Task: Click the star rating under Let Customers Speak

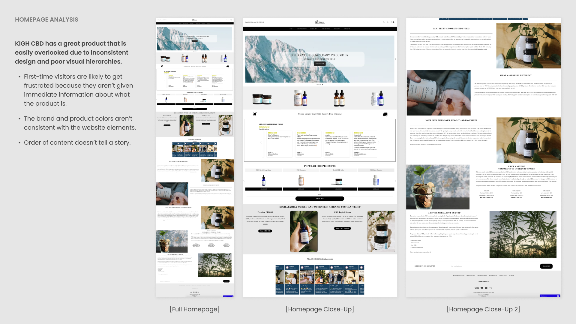Action: [264, 127]
